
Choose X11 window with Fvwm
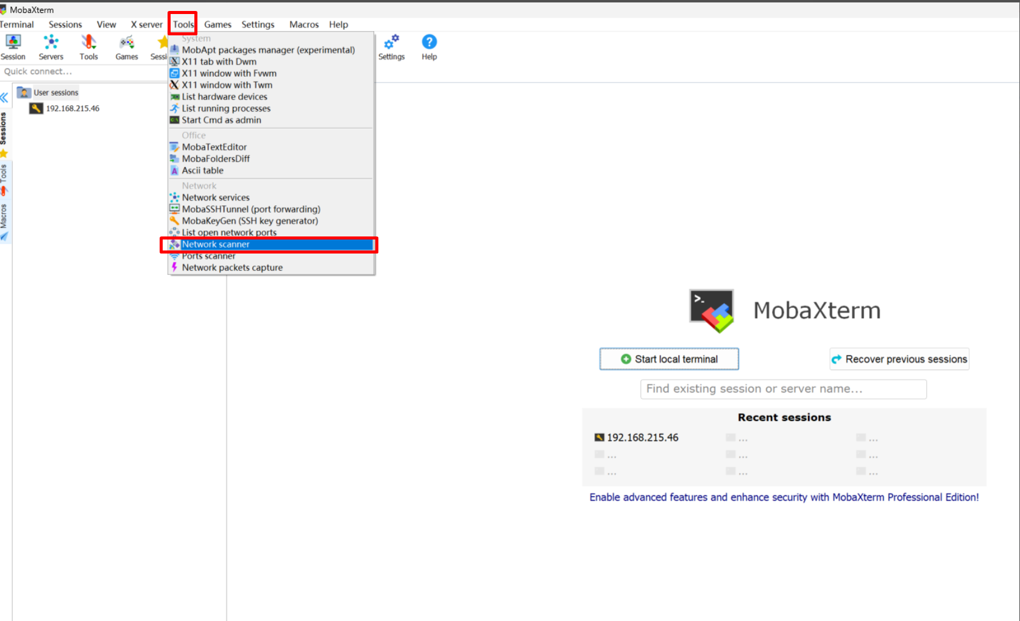271,73
